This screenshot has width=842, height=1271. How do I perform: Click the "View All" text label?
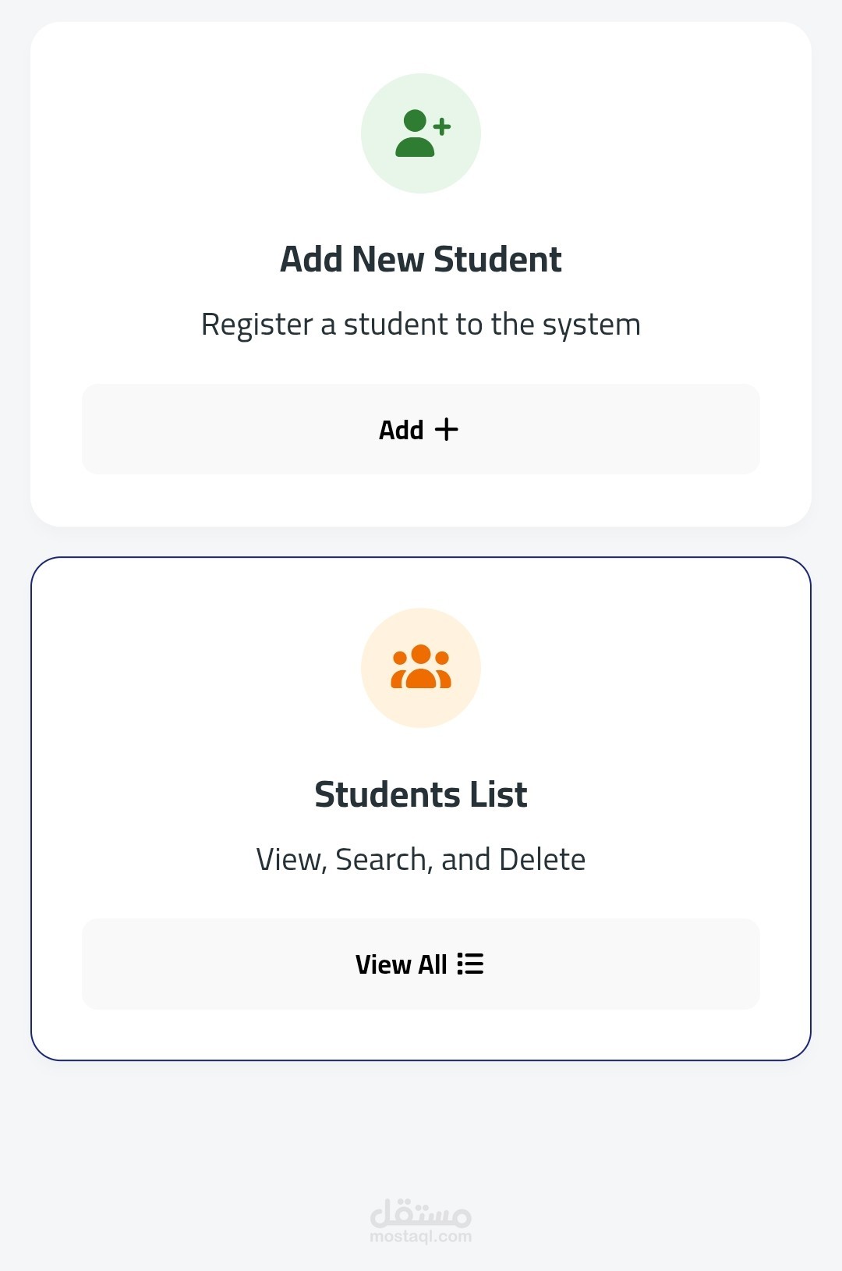coord(401,964)
